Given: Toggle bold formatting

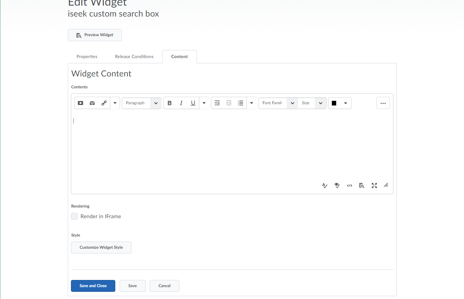Looking at the screenshot, I should tap(170, 103).
